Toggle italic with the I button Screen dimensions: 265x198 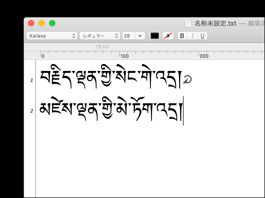coord(192,36)
